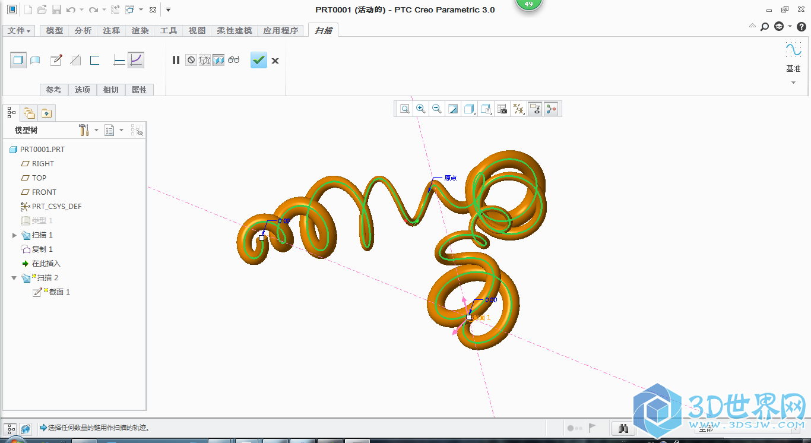Click the switch windows icon
The width and height of the screenshot is (811, 443).
pyautogui.click(x=130, y=10)
